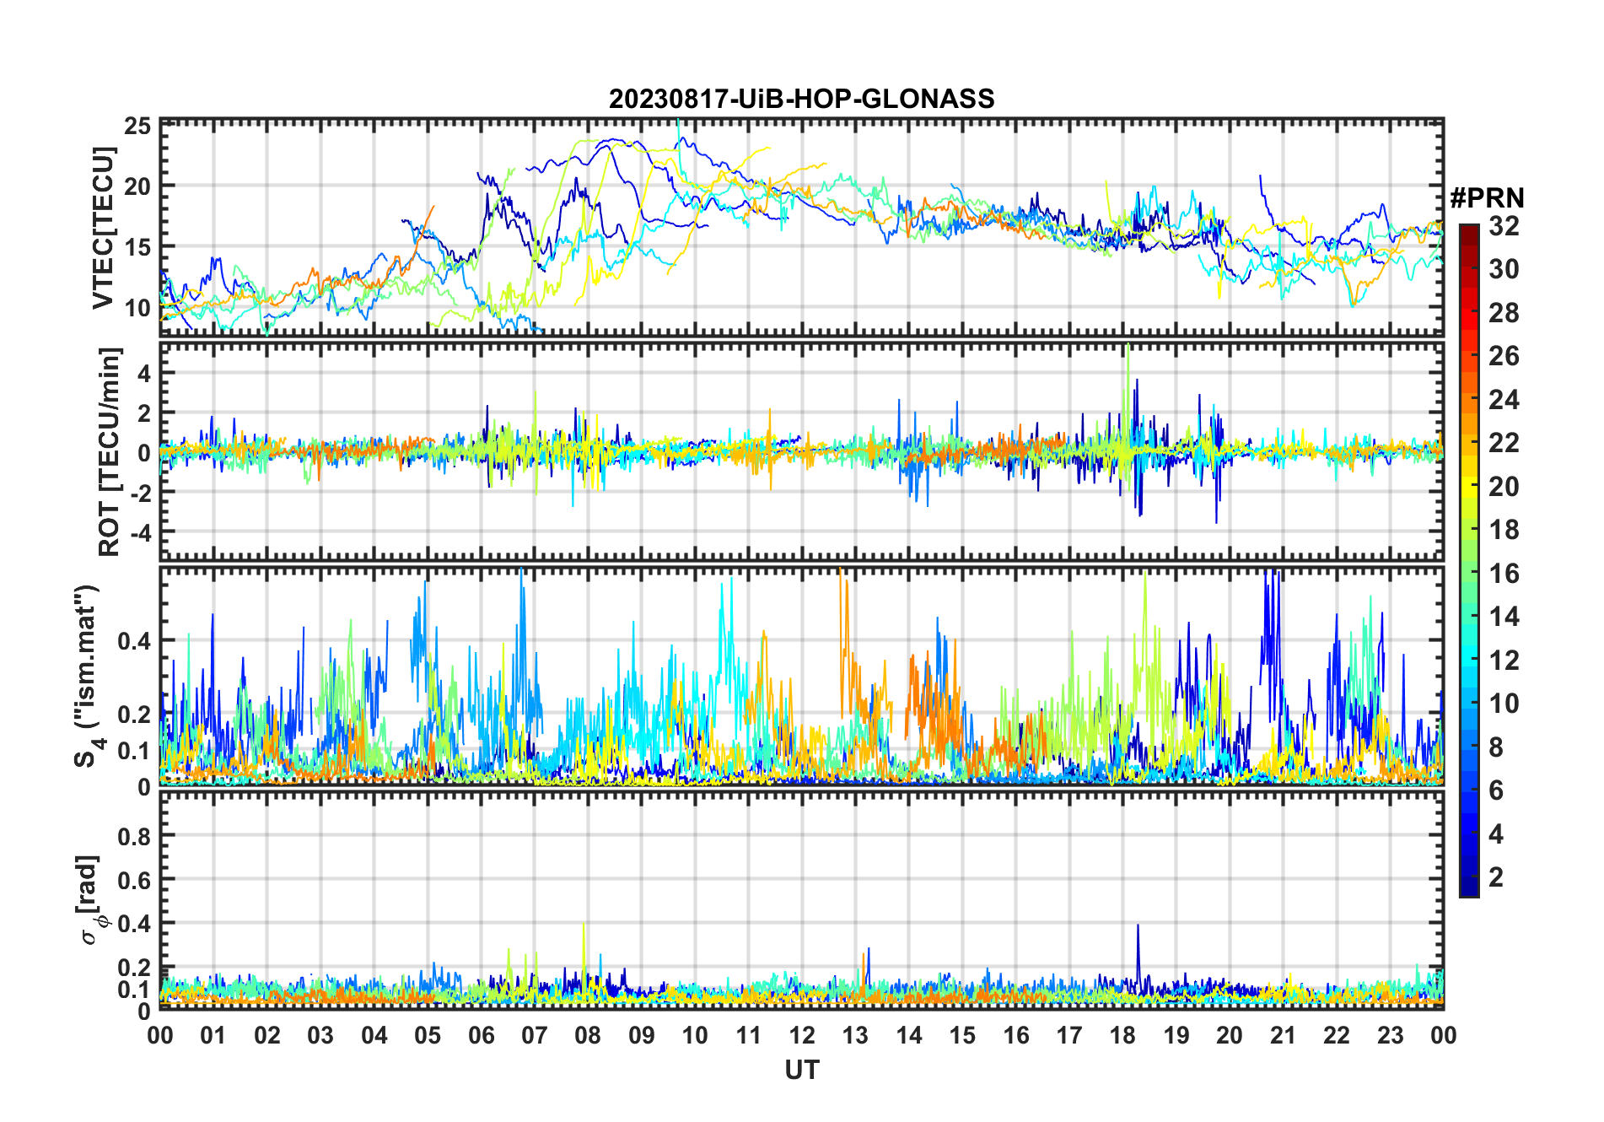Click the "-4" tick on the ROT axis
The width and height of the screenshot is (1604, 1122).
[x=139, y=531]
